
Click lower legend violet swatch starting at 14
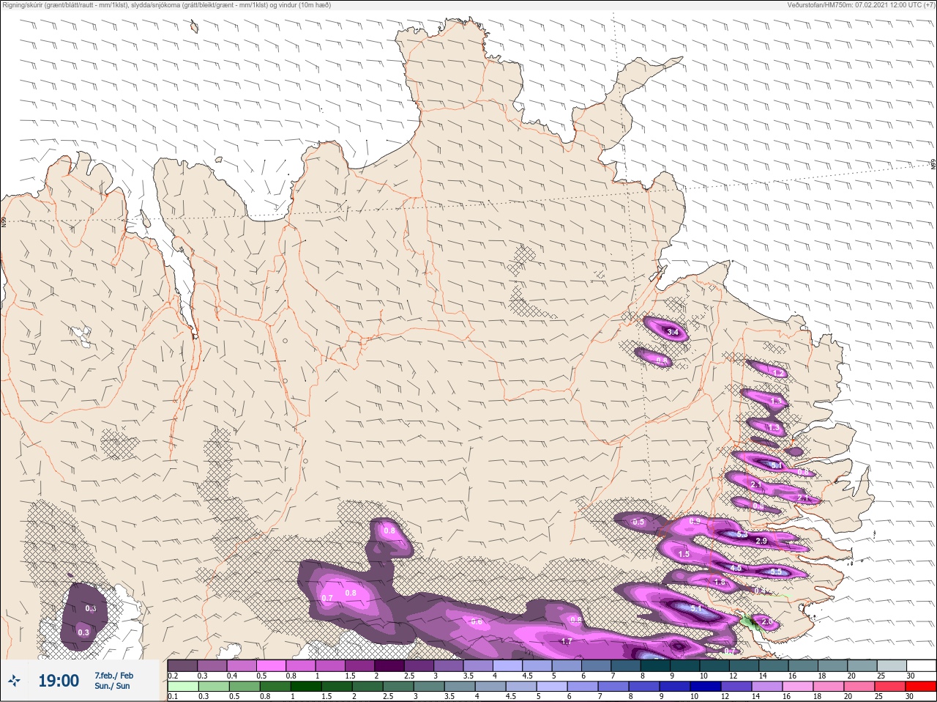766,687
